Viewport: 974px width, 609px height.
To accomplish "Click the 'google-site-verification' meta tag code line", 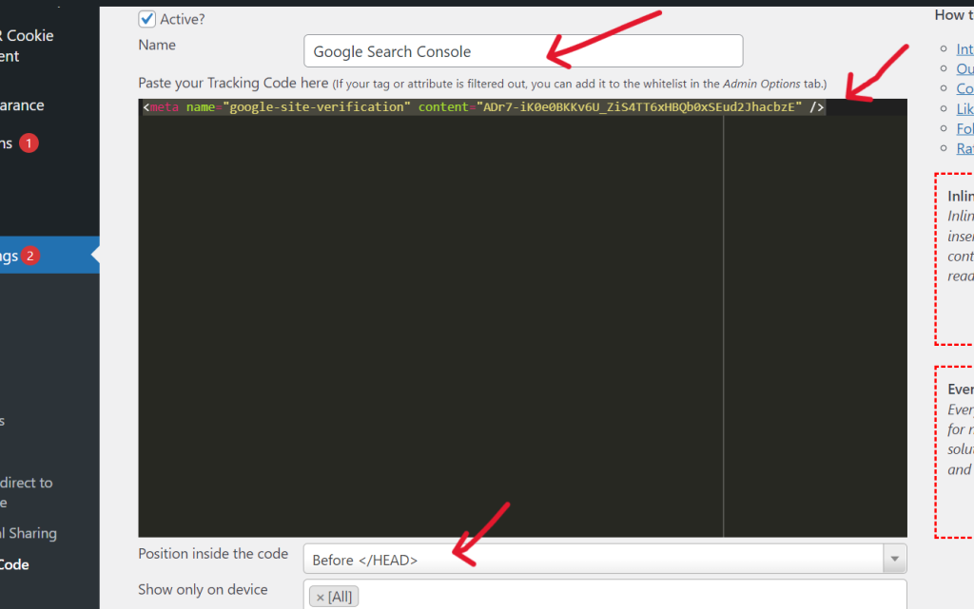I will tap(483, 107).
